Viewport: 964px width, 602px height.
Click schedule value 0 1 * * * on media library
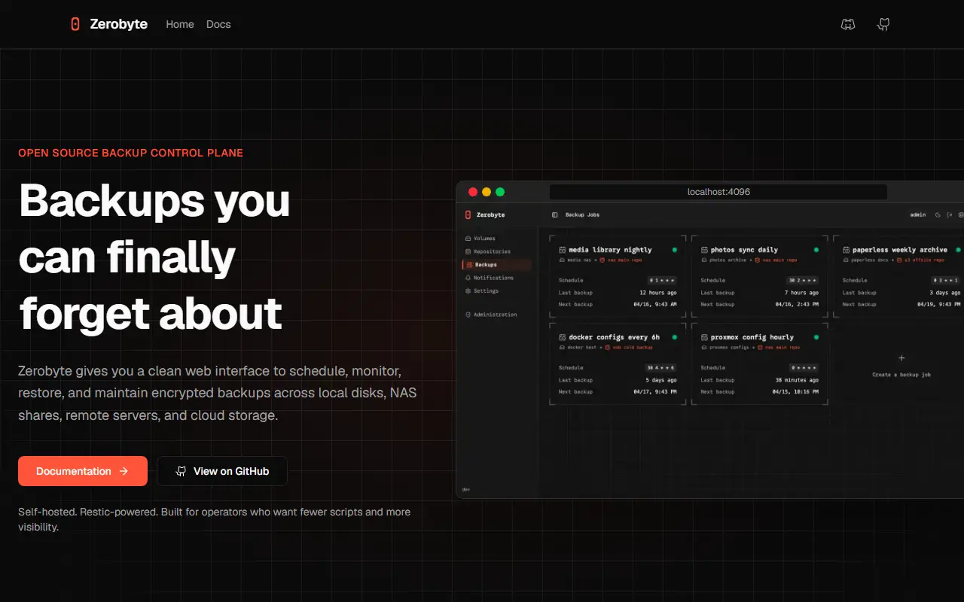pyautogui.click(x=663, y=281)
